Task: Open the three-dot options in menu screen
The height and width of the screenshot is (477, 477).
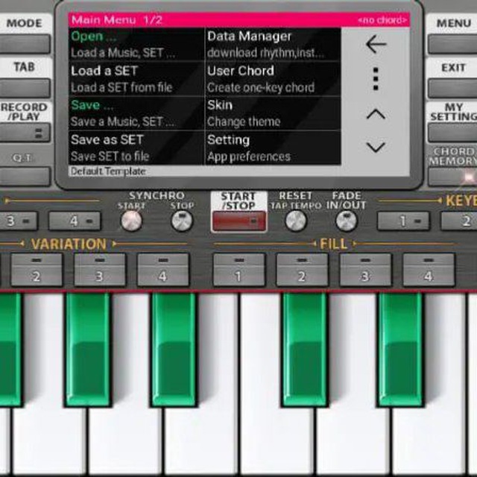Action: click(376, 79)
